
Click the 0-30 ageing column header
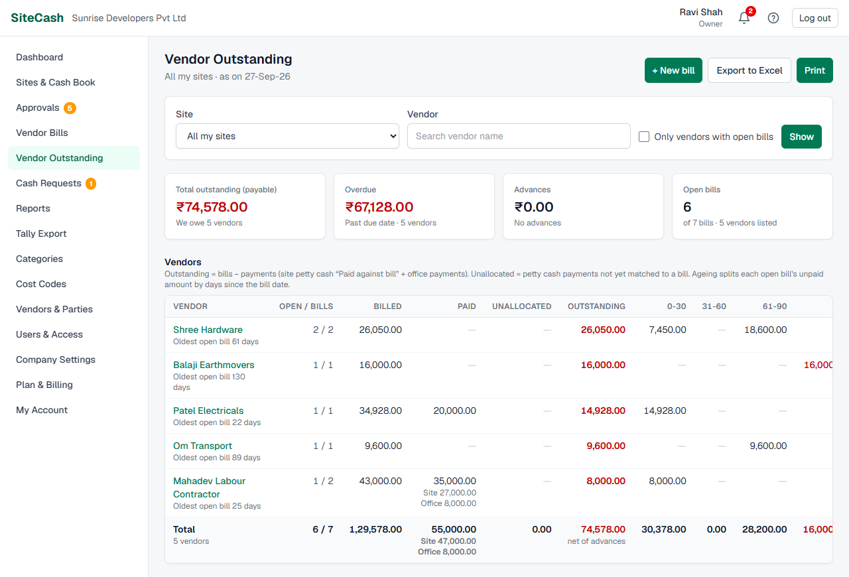[677, 306]
